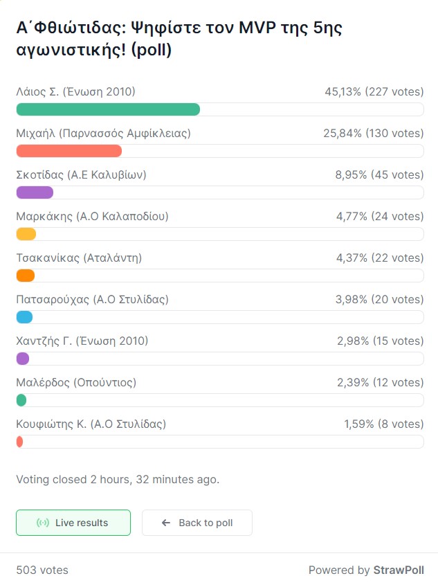Click the Back to poll button
This screenshot has height=585, width=438.
[x=197, y=523]
